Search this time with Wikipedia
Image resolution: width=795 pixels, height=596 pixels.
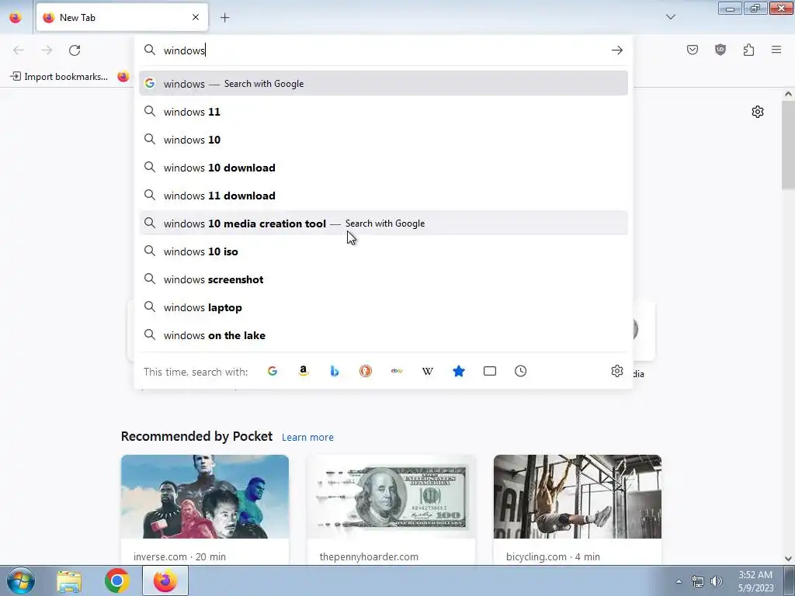(428, 372)
